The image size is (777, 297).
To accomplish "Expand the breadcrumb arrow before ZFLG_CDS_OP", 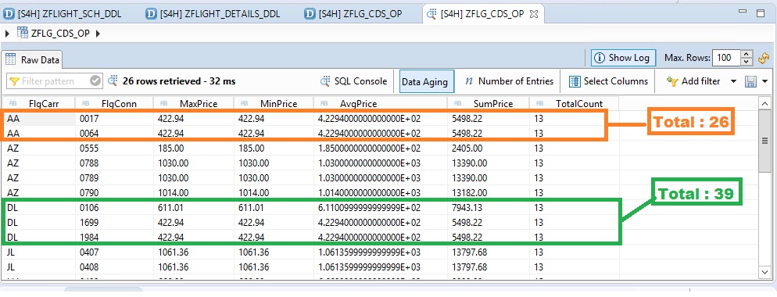I will point(8,34).
